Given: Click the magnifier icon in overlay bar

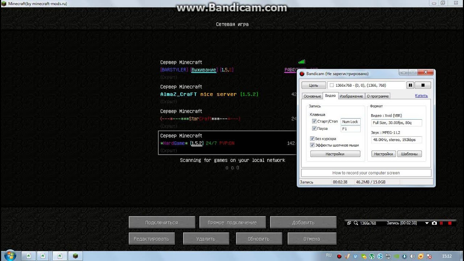Looking at the screenshot, I should pos(356,223).
